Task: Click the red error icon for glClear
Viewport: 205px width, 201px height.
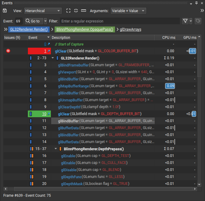Action: tap(8, 51)
